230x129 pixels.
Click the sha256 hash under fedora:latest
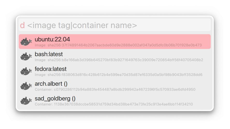pyautogui.click(x=125, y=75)
